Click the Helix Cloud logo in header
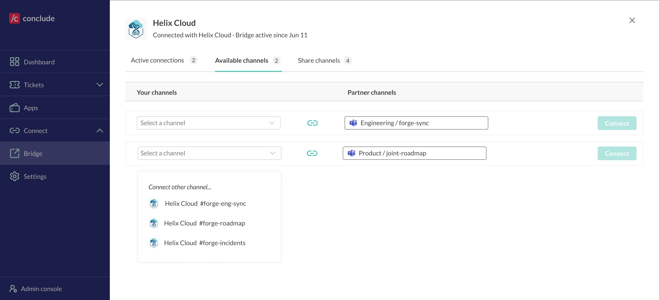This screenshot has width=659, height=300. pos(136,29)
